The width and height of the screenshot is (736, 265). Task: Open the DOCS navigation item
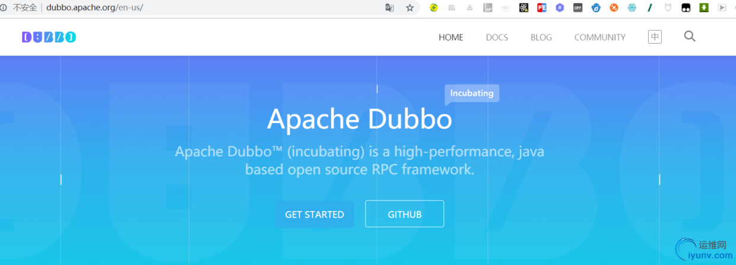pos(497,37)
